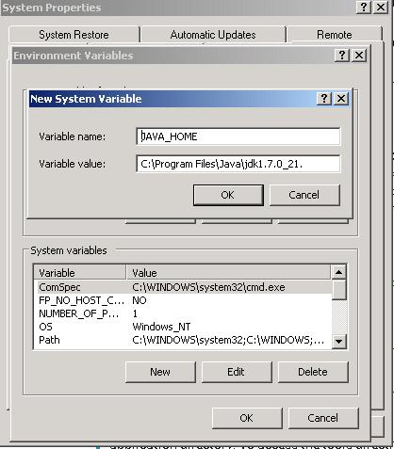Close the Environment Variables window
This screenshot has height=449, width=394.
point(359,56)
